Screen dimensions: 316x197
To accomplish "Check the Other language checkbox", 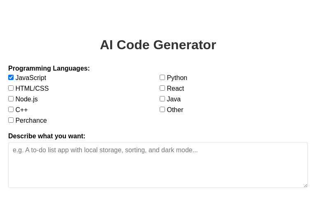I will point(163,110).
